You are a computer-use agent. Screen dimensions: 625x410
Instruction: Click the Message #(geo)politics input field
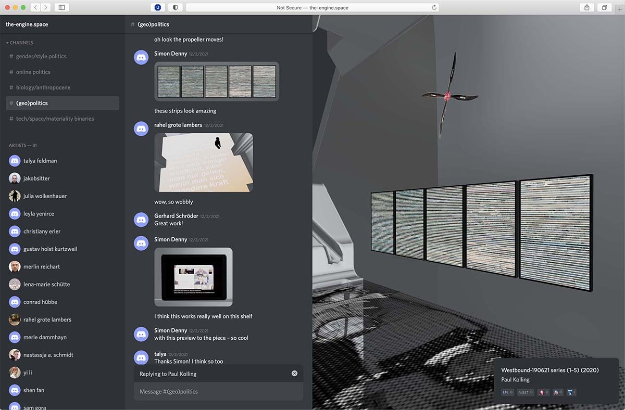218,391
